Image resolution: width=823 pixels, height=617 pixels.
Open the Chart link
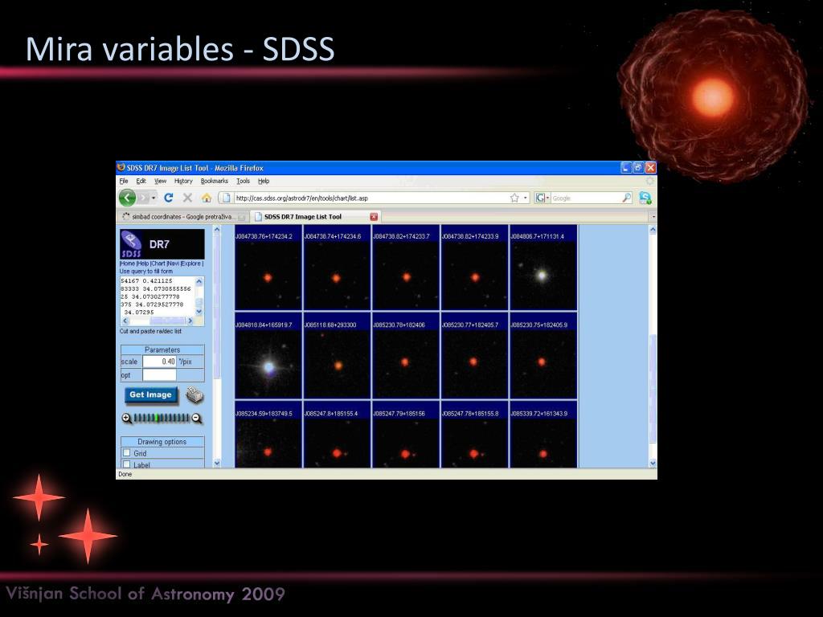158,264
